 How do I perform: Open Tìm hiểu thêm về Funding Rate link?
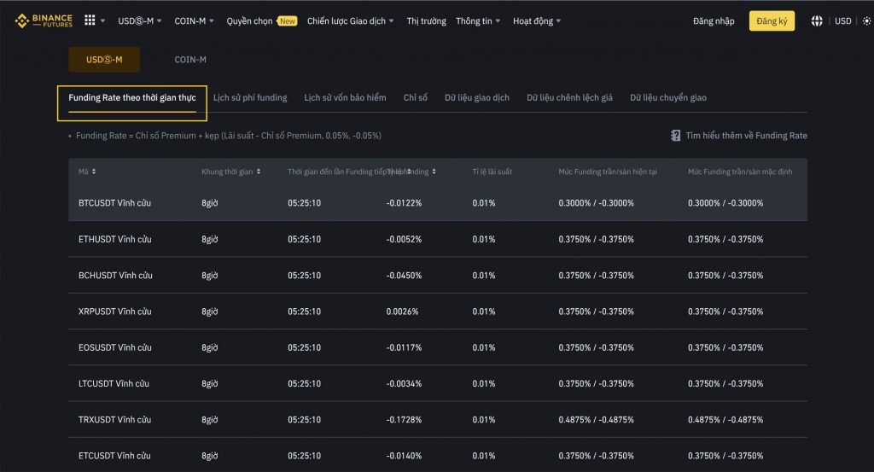tap(746, 136)
